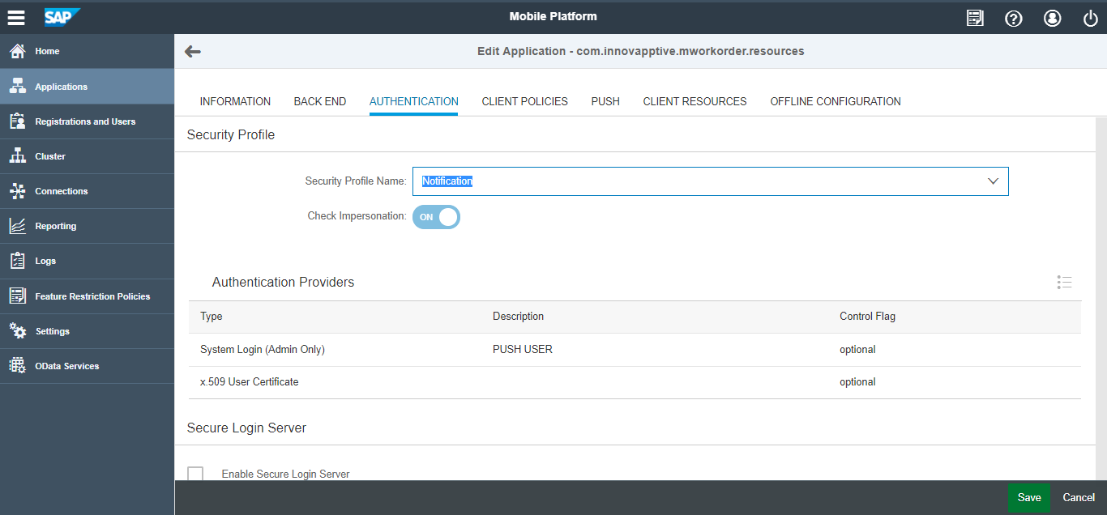This screenshot has width=1107, height=515.
Task: Switch to the BACK END tab
Action: coord(319,101)
